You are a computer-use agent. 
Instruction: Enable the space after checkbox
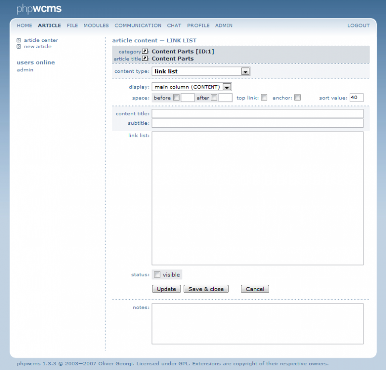pyautogui.click(x=214, y=98)
